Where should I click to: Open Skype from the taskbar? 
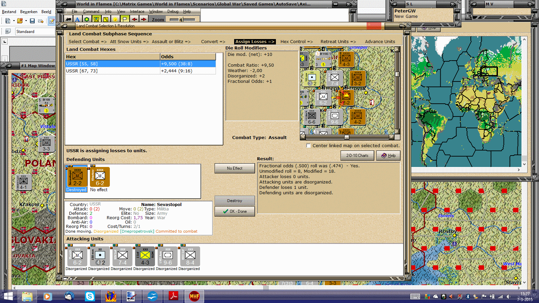90,296
